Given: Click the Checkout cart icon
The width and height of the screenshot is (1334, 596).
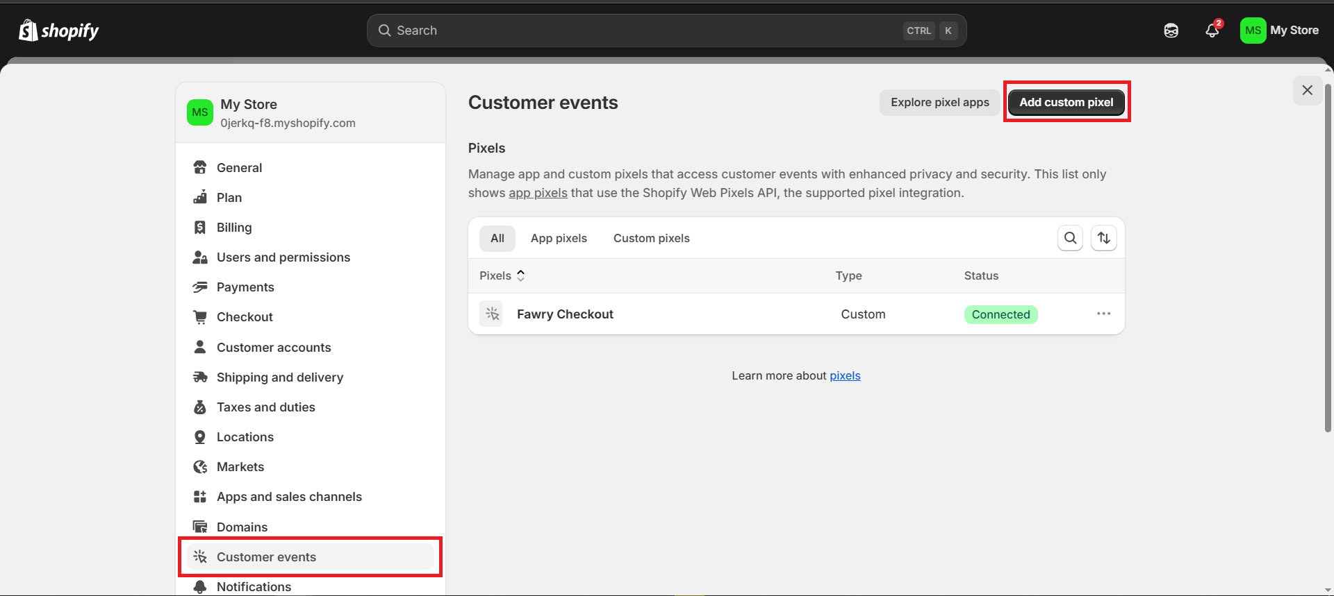Looking at the screenshot, I should [200, 316].
